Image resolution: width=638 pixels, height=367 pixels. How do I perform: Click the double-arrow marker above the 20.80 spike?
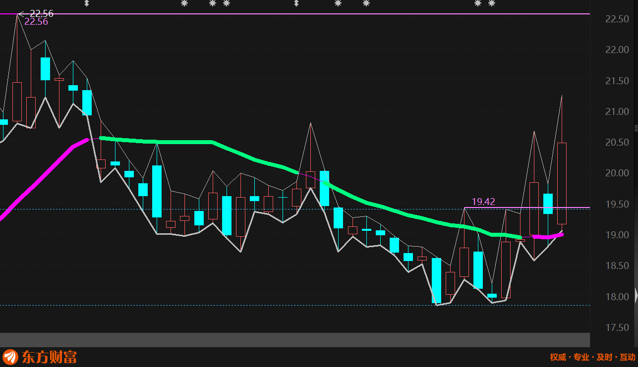click(296, 3)
